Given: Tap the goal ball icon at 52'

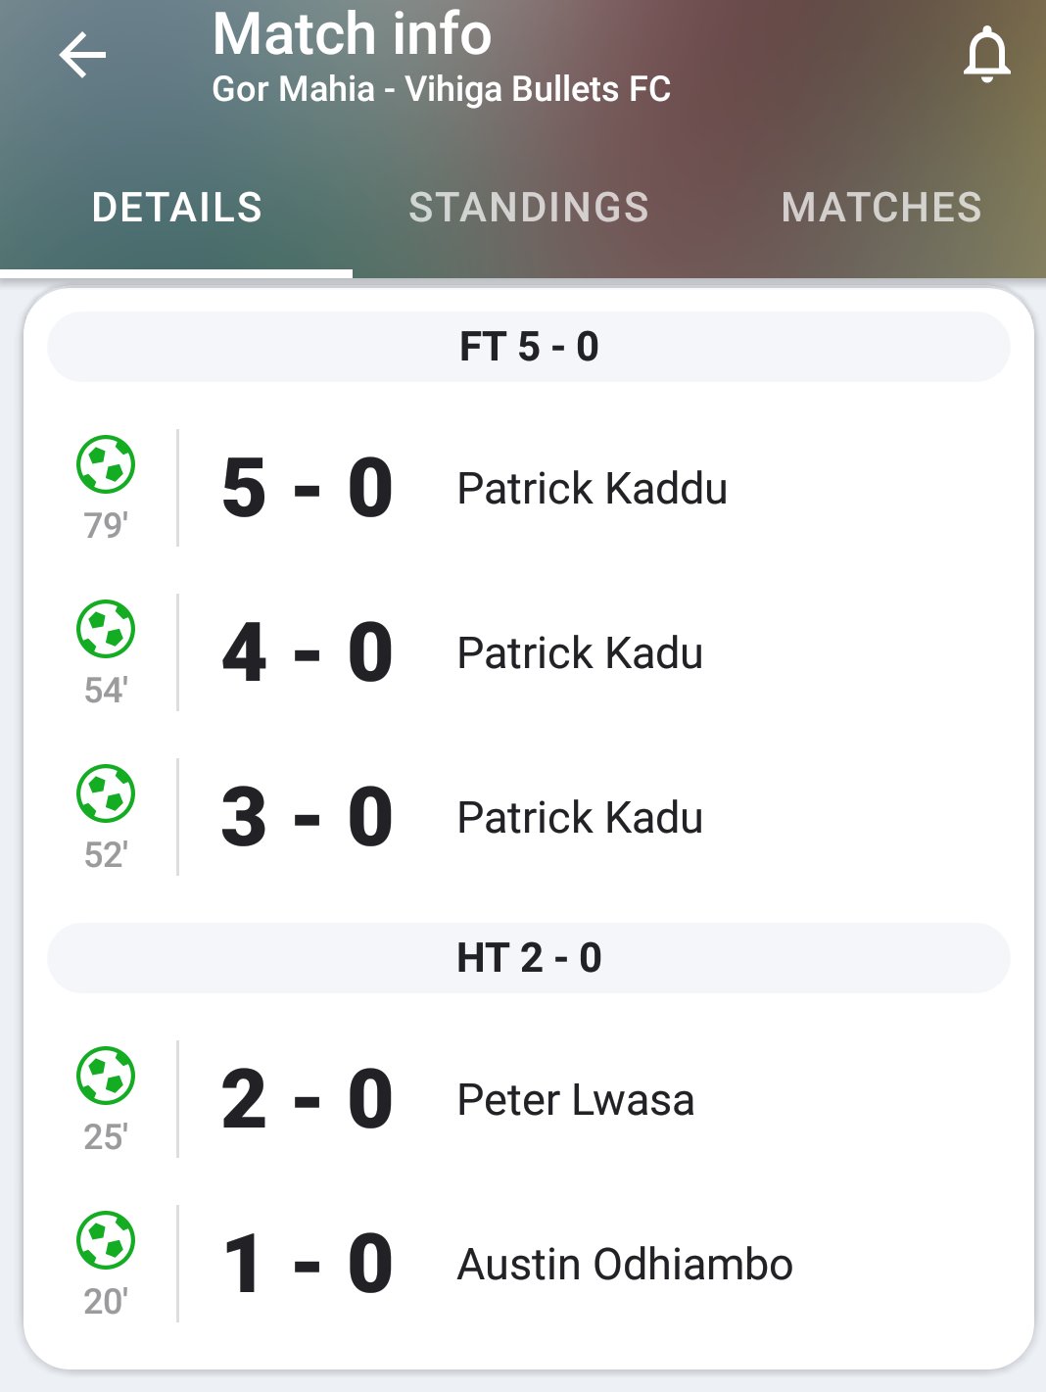Looking at the screenshot, I should pos(106,793).
